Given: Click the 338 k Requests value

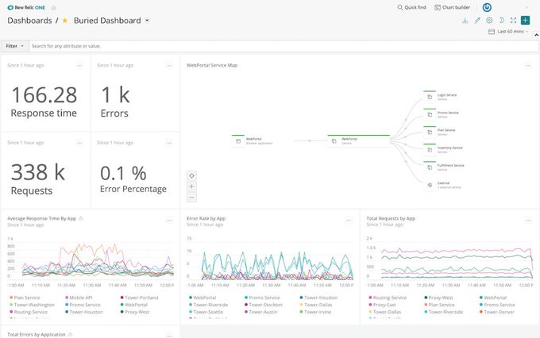Looking at the screenshot, I should [38, 172].
